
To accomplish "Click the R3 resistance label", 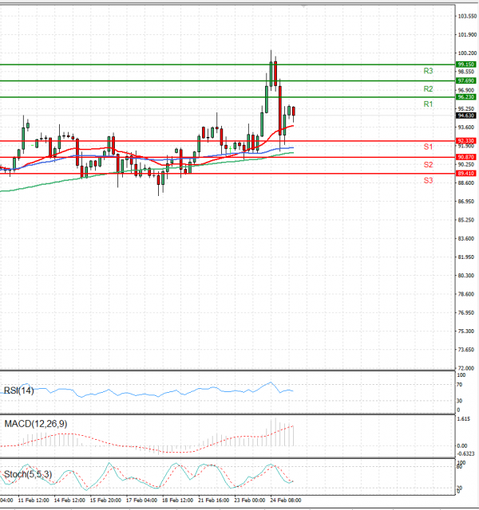I will point(428,71).
